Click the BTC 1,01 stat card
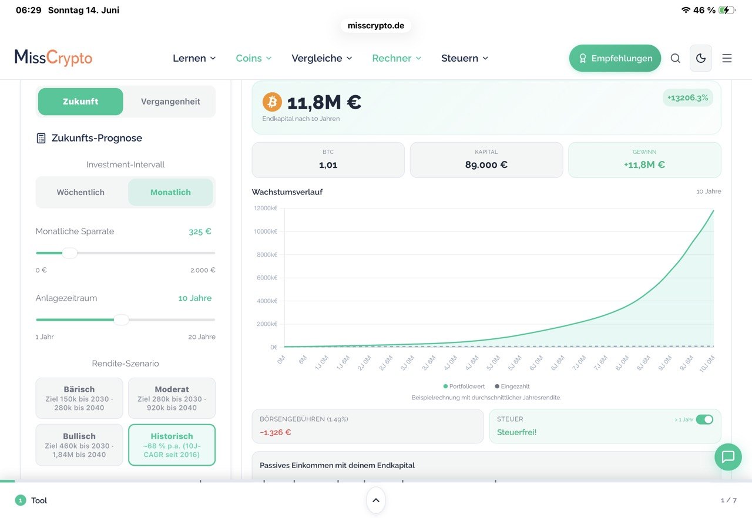The width and height of the screenshot is (752, 518). [x=328, y=160]
